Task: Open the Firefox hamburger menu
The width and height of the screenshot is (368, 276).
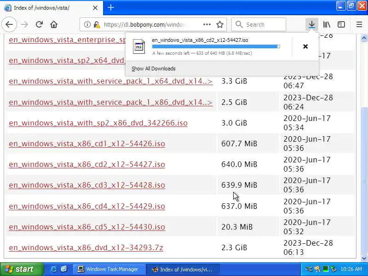Action: [x=359, y=24]
